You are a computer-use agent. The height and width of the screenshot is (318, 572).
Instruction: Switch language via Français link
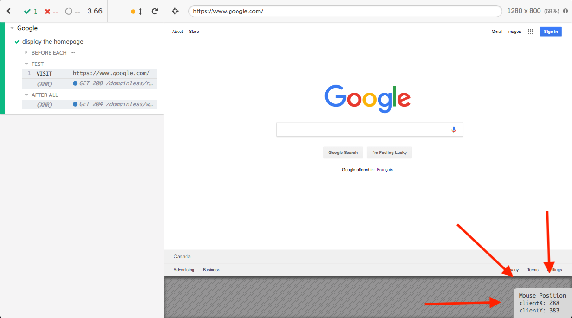[385, 170]
